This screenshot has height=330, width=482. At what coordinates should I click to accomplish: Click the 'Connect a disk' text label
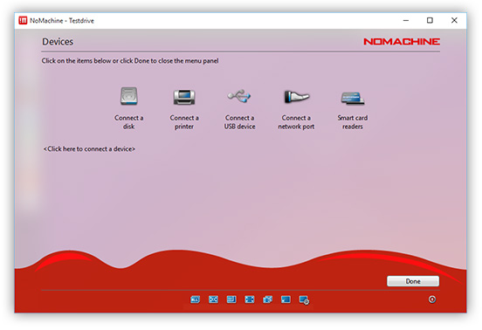[x=129, y=122]
